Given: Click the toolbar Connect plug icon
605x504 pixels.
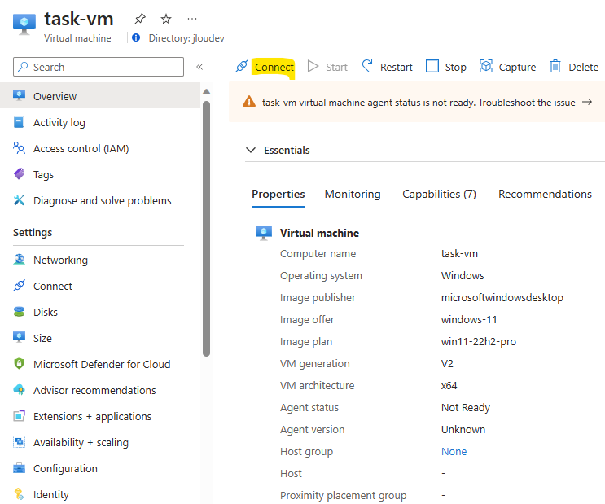Looking at the screenshot, I should [242, 67].
